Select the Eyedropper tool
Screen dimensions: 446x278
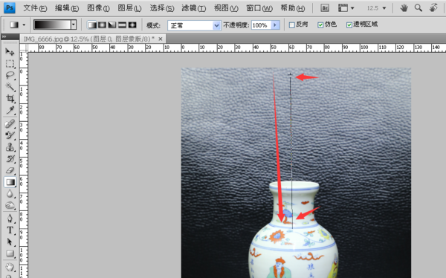(10, 110)
